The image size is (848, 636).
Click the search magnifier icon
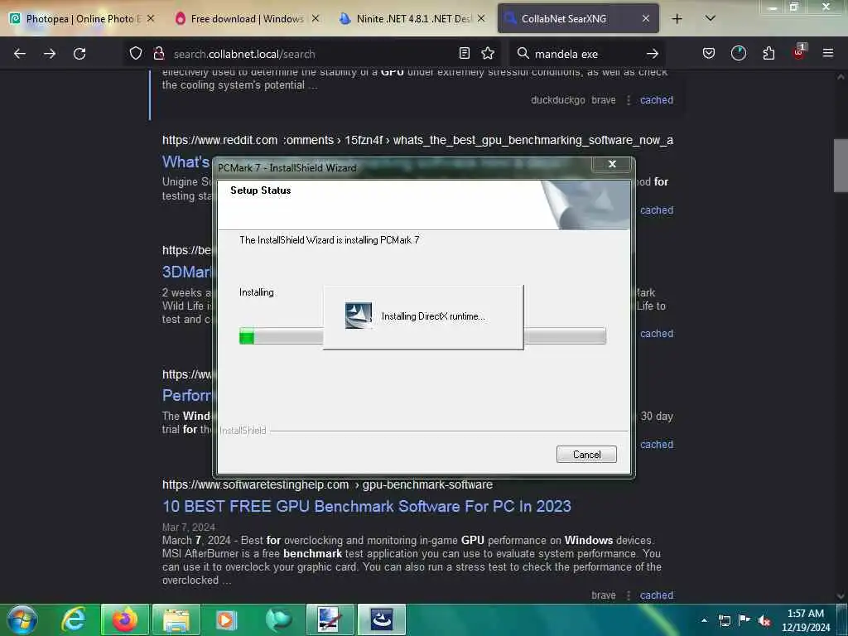(523, 53)
